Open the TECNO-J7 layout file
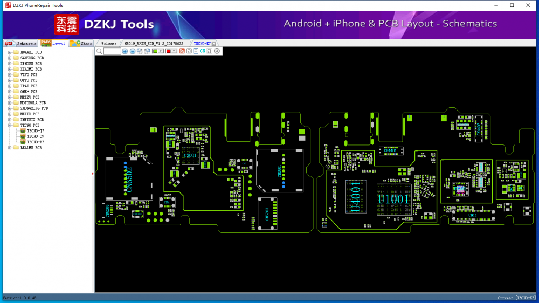This screenshot has height=303, width=539. click(x=36, y=131)
